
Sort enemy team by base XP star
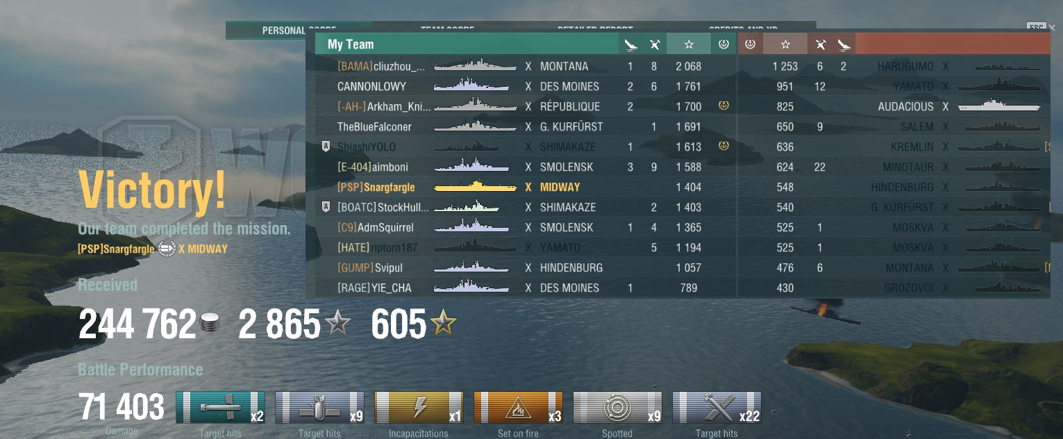point(785,44)
